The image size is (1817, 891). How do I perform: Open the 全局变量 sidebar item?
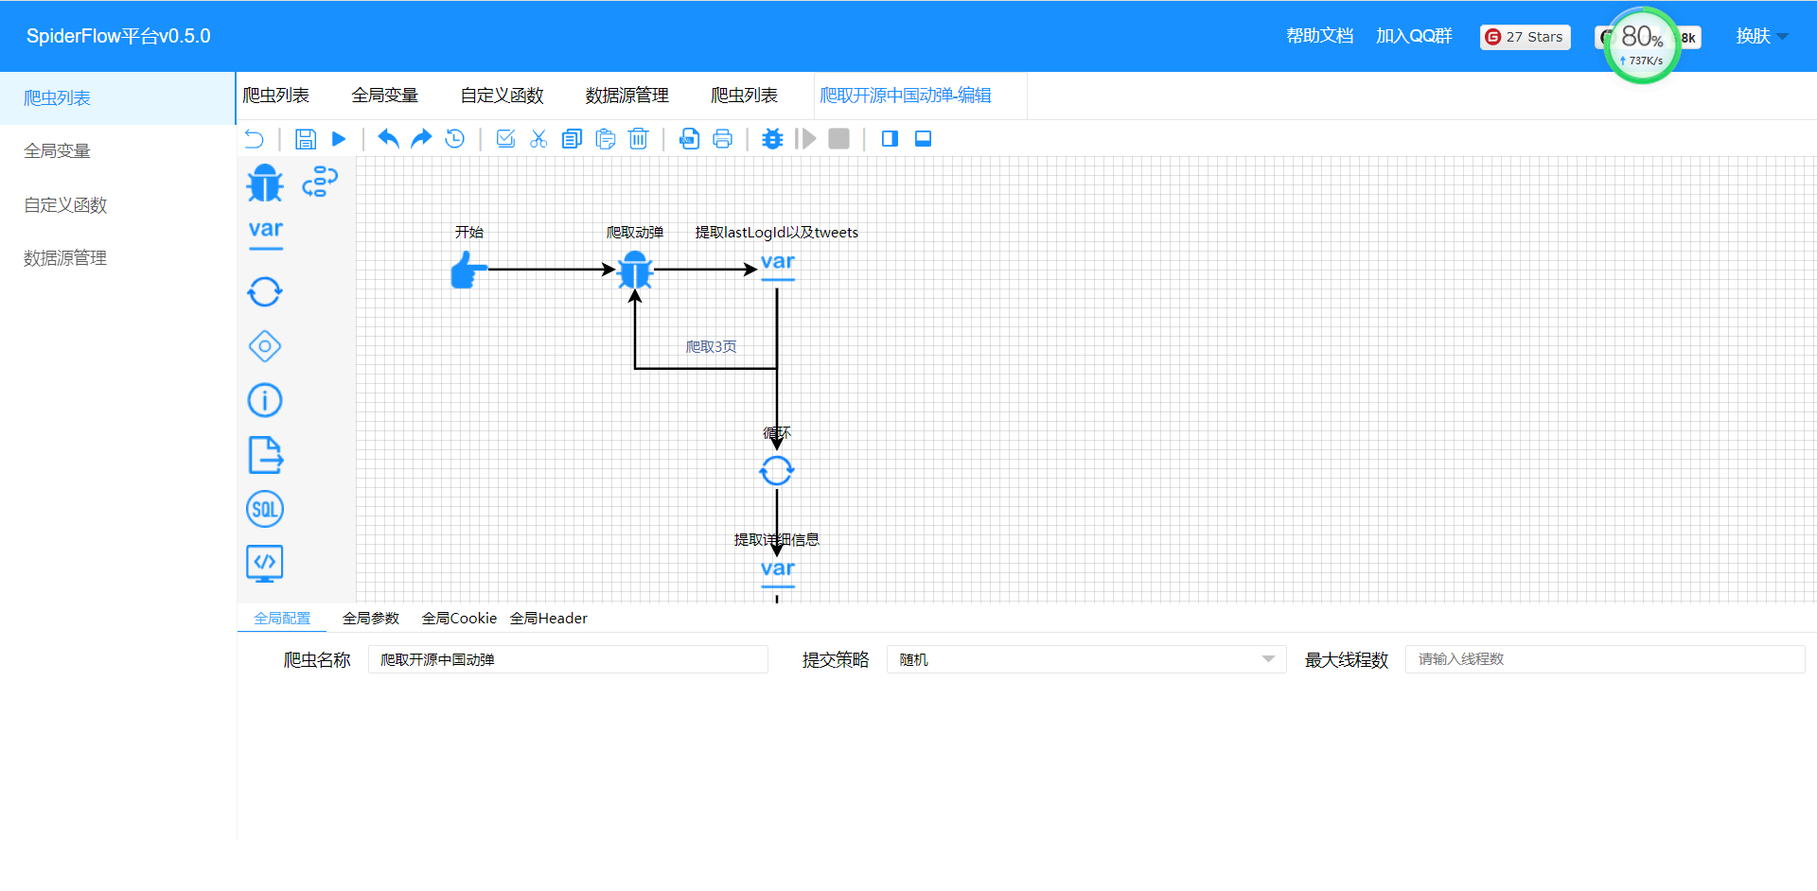[x=57, y=151]
